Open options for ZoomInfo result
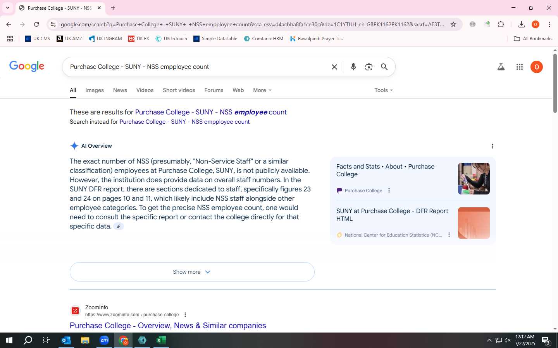The image size is (558, 348). click(x=185, y=315)
